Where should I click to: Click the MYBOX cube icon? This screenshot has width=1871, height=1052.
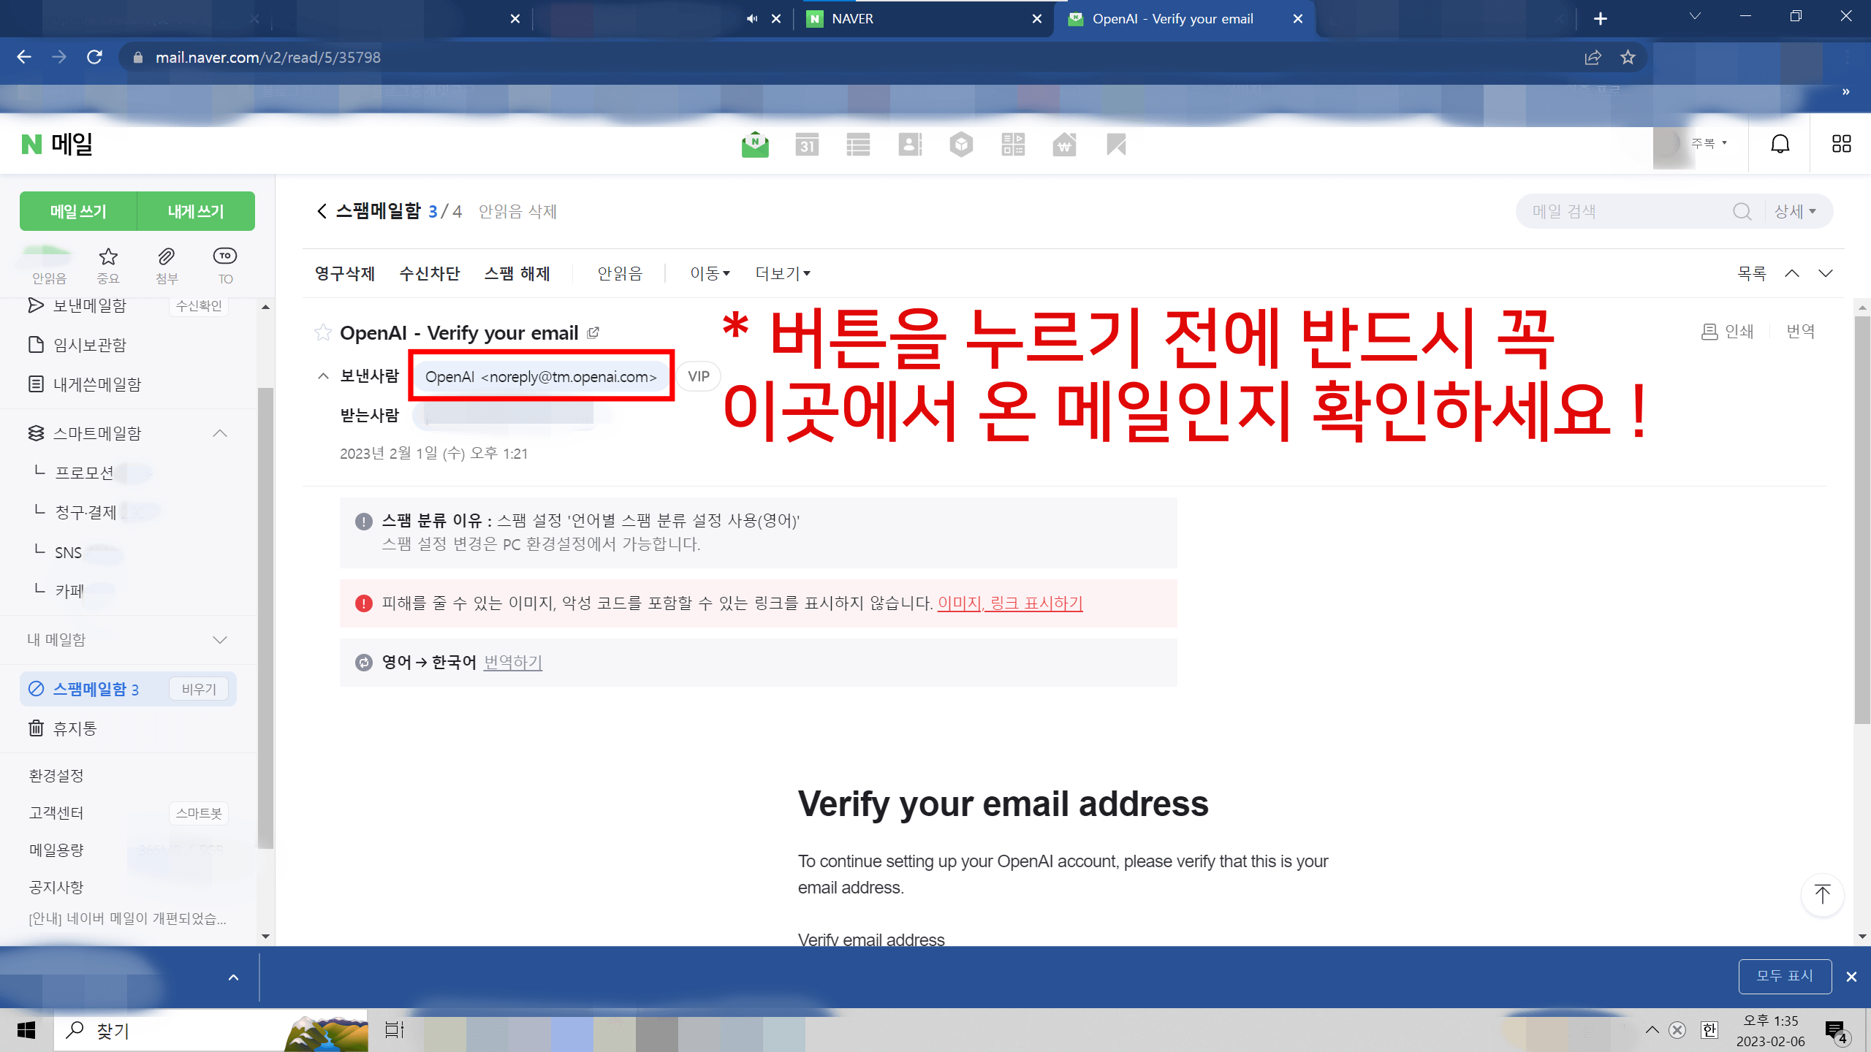click(x=963, y=144)
